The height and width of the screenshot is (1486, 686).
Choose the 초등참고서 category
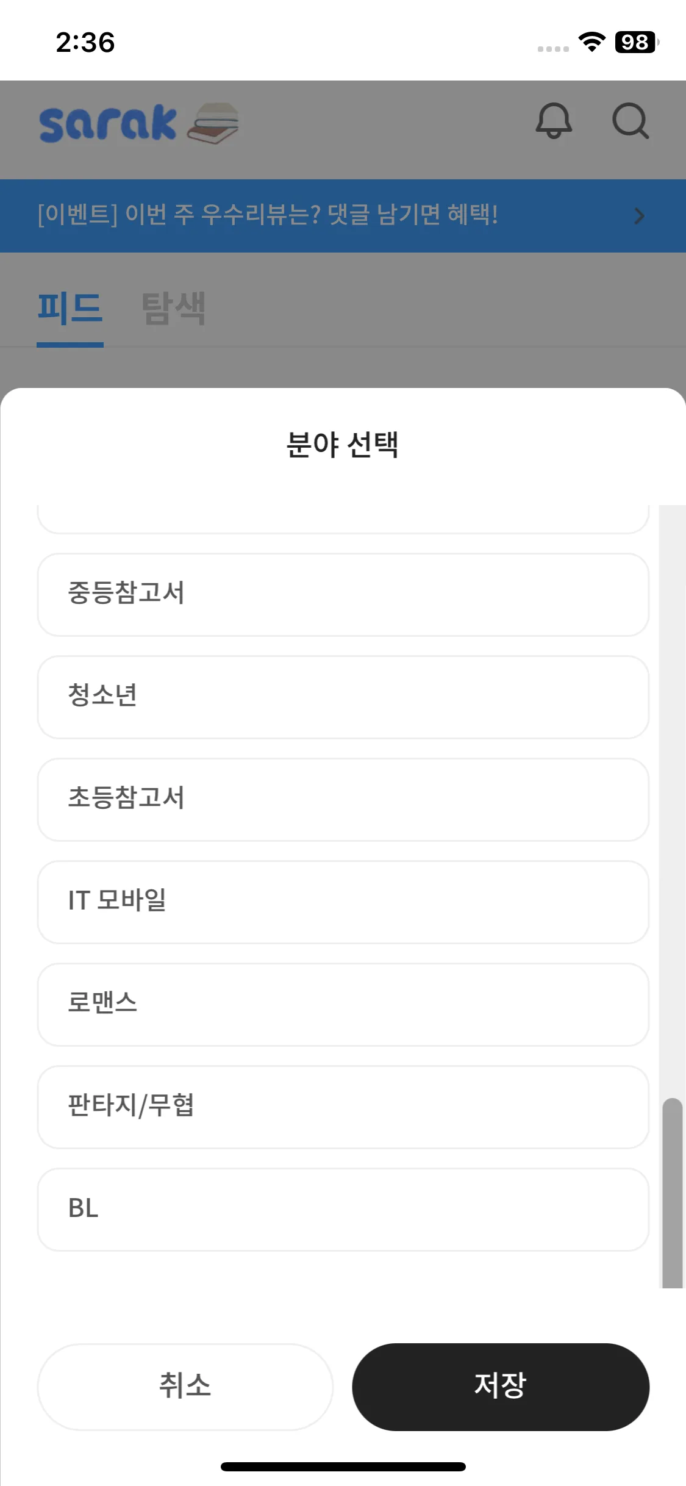tap(343, 799)
